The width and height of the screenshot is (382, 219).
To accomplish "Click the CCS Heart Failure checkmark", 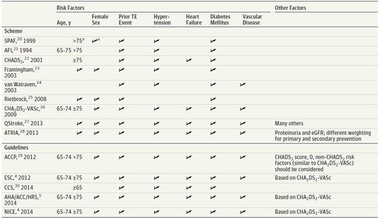I will tap(189, 187).
